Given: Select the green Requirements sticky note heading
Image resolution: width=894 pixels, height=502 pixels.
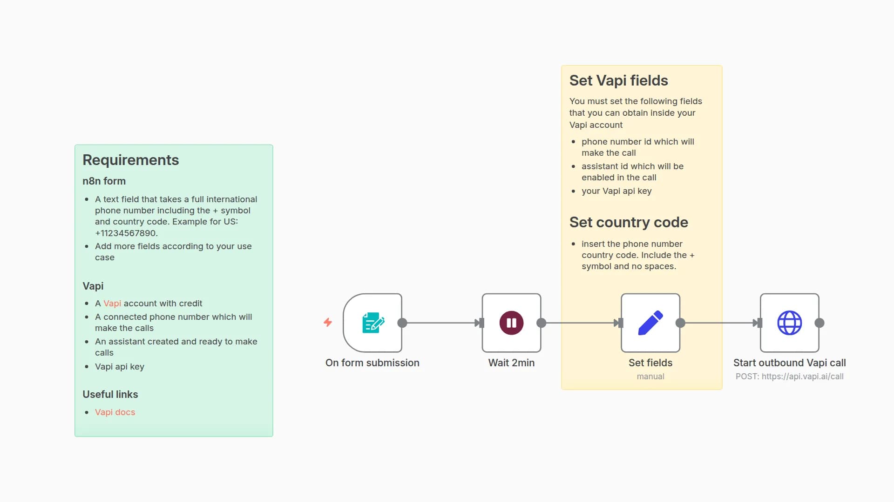Looking at the screenshot, I should (x=131, y=160).
